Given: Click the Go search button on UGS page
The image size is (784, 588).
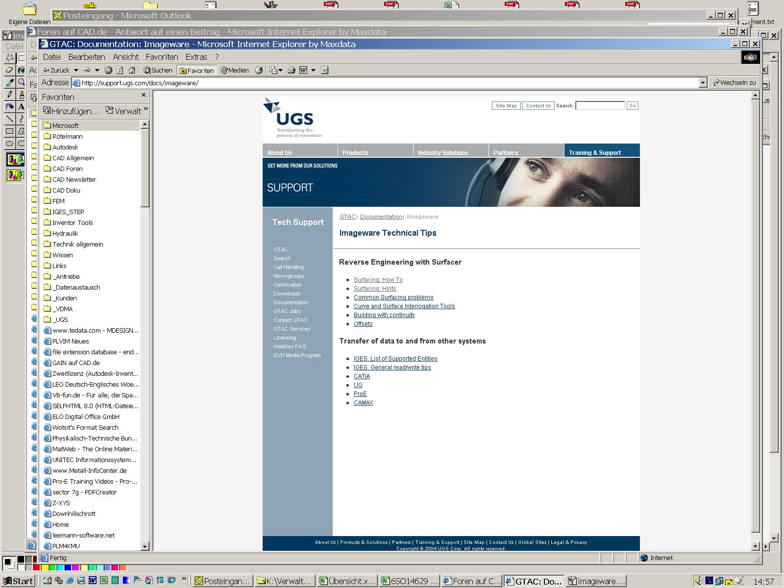Looking at the screenshot, I should click(632, 105).
